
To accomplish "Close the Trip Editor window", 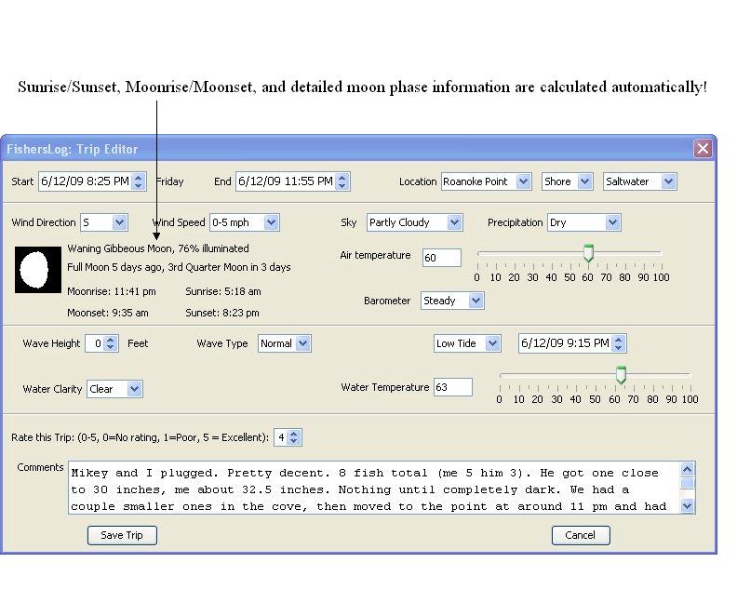I will (x=703, y=149).
